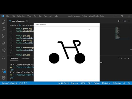Open errors and warnings status item
This screenshot has height=99, width=132.
pyautogui.click(x=23, y=83)
